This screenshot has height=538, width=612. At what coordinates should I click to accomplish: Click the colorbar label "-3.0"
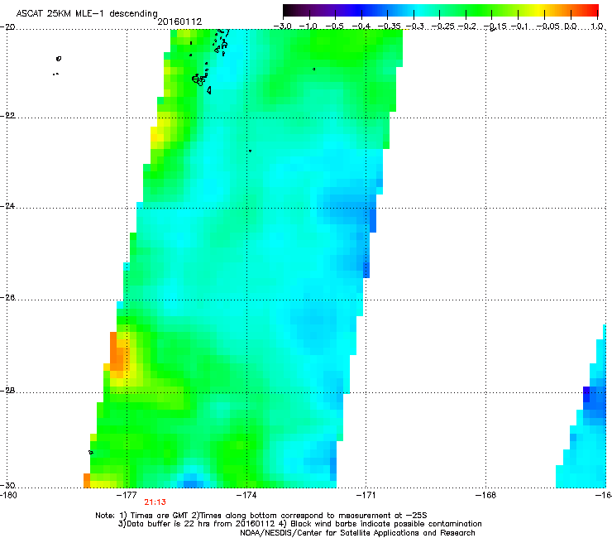click(282, 26)
